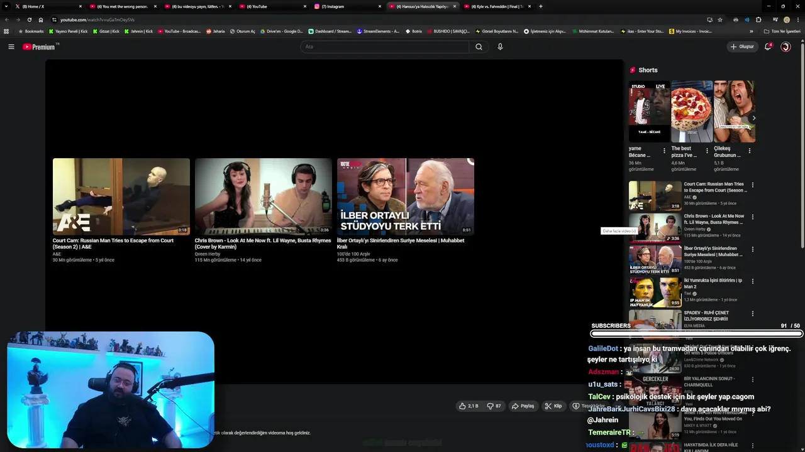
Task: Open 'Dashboard / Stream...' bookmark
Action: point(330,31)
